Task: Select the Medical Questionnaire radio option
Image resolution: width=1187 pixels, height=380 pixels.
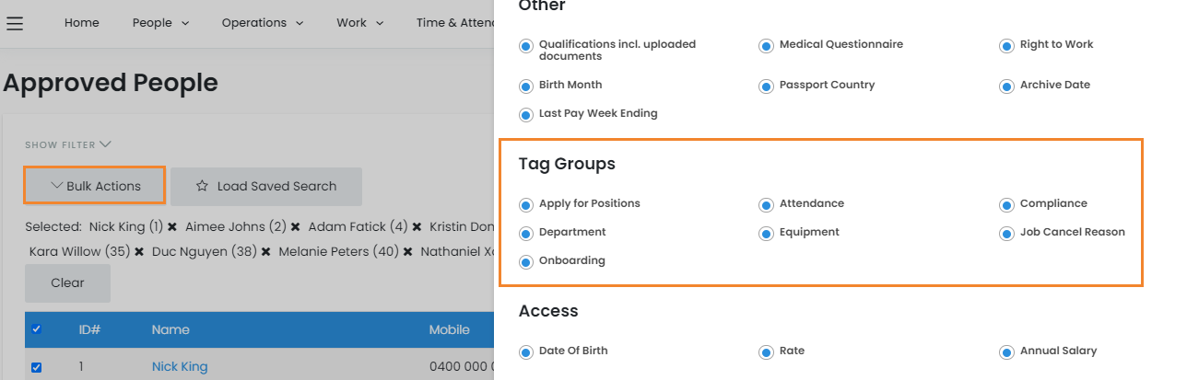Action: click(766, 45)
